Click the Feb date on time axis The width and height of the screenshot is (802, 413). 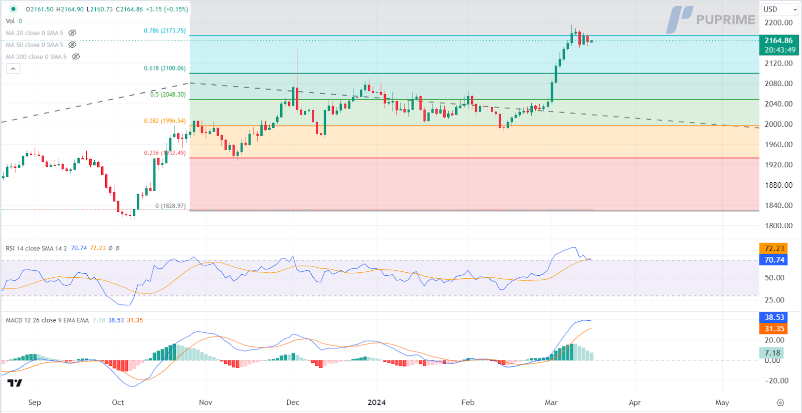point(468,402)
